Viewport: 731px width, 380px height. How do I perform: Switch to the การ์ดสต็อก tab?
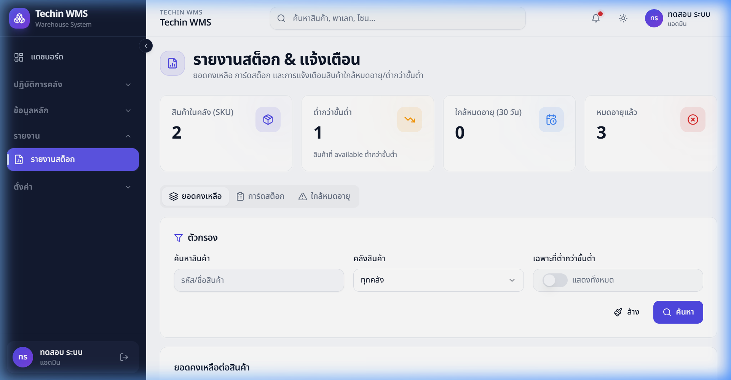point(260,196)
